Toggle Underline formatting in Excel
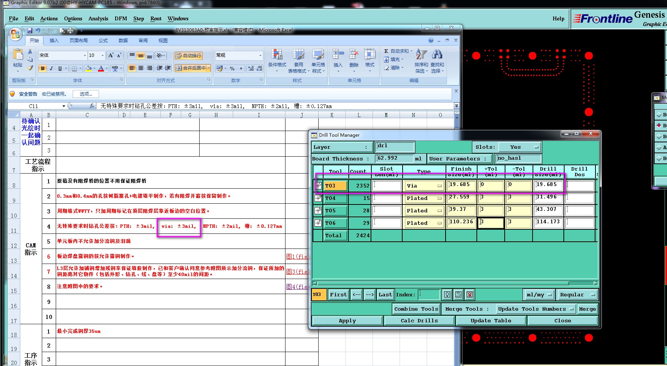This screenshot has height=366, width=667. click(60, 68)
